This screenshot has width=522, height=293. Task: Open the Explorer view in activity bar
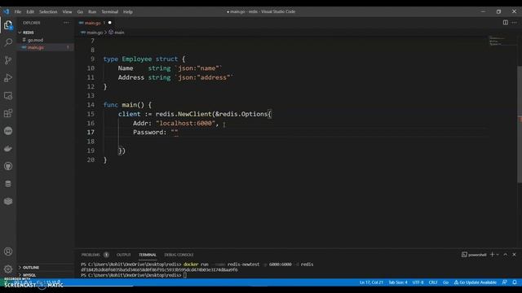pos(8,25)
